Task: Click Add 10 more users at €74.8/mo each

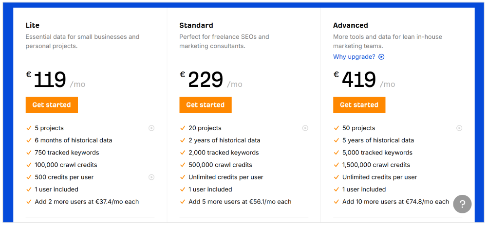Action: pyautogui.click(x=395, y=202)
